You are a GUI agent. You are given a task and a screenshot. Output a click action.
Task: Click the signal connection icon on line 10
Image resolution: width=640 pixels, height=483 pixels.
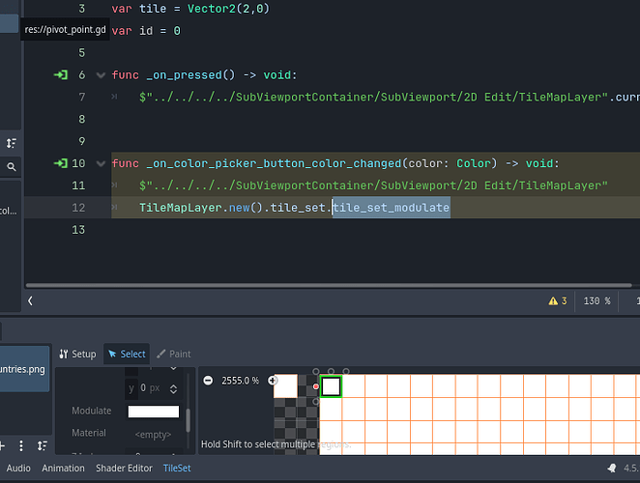[x=62, y=164]
